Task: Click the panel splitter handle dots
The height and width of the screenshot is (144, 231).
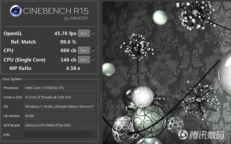Action: (101, 101)
